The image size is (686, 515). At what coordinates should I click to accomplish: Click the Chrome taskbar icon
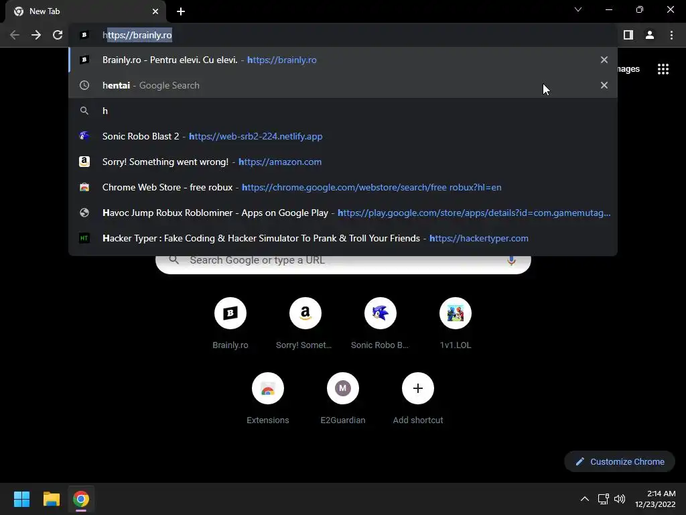81,499
